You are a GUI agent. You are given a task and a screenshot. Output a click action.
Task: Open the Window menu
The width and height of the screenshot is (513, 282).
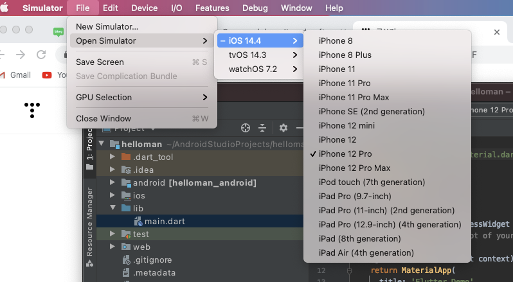point(296,8)
